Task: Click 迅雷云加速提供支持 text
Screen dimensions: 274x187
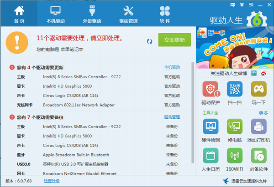Action: [x=249, y=181]
